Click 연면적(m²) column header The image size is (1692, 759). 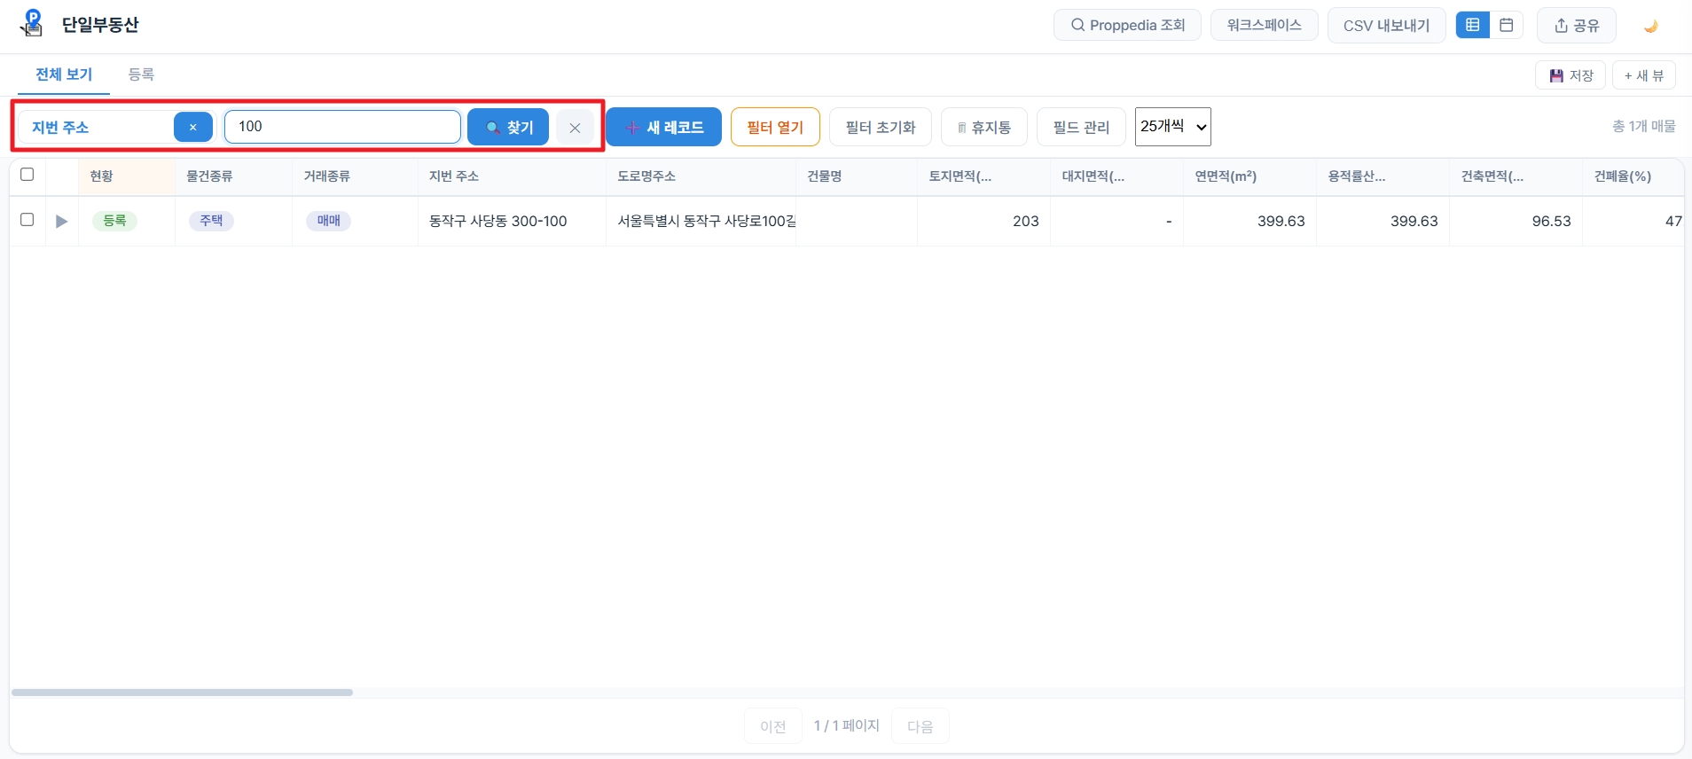point(1249,176)
